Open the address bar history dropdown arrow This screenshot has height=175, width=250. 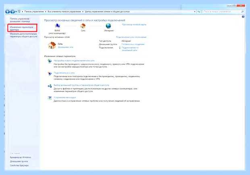pyautogui.click(x=195, y=12)
